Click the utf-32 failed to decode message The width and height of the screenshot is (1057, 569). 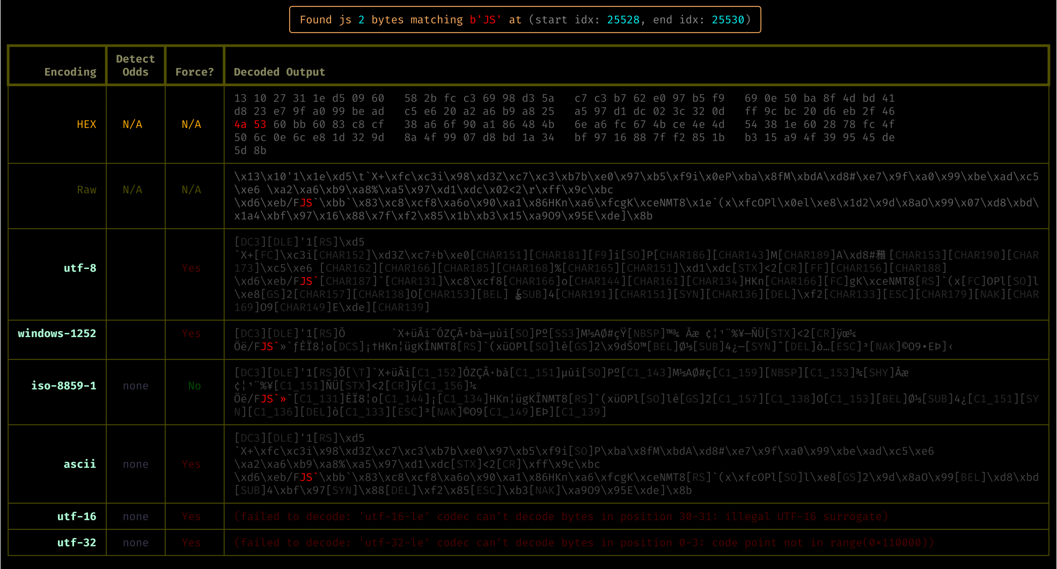click(x=584, y=542)
